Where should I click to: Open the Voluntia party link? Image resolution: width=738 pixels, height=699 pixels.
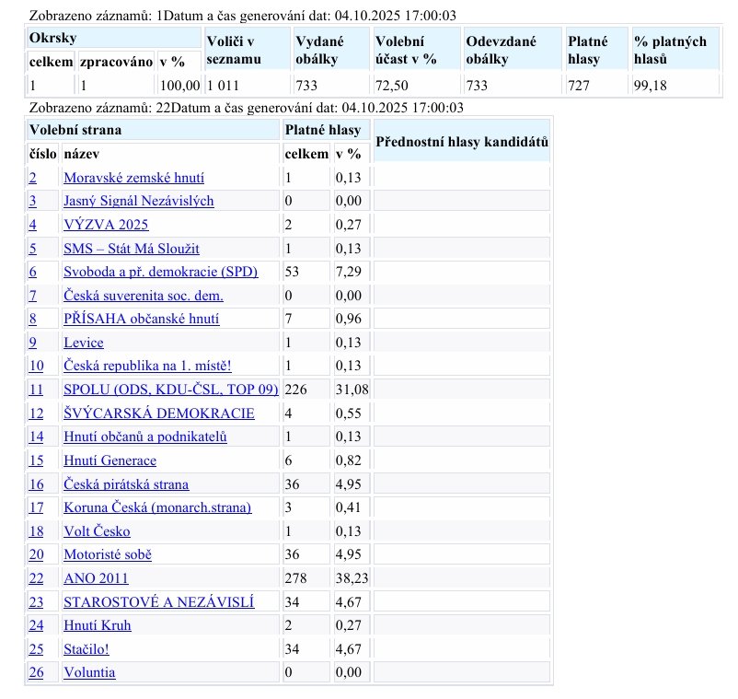(89, 672)
